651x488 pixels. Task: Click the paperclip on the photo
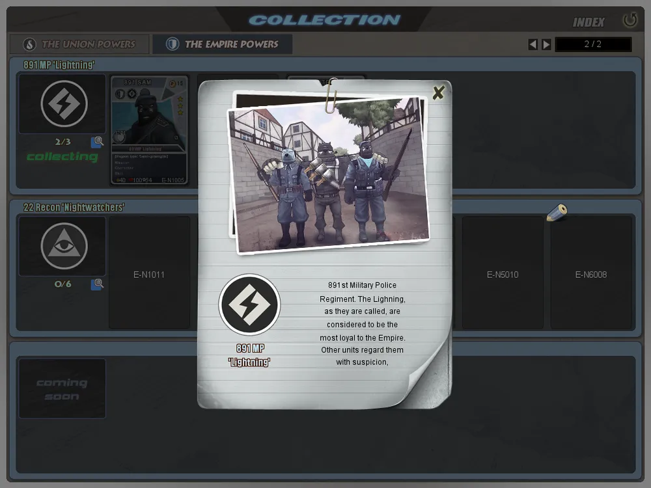point(331,96)
